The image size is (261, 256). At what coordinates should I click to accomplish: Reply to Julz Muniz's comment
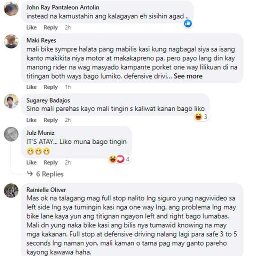click(50, 162)
